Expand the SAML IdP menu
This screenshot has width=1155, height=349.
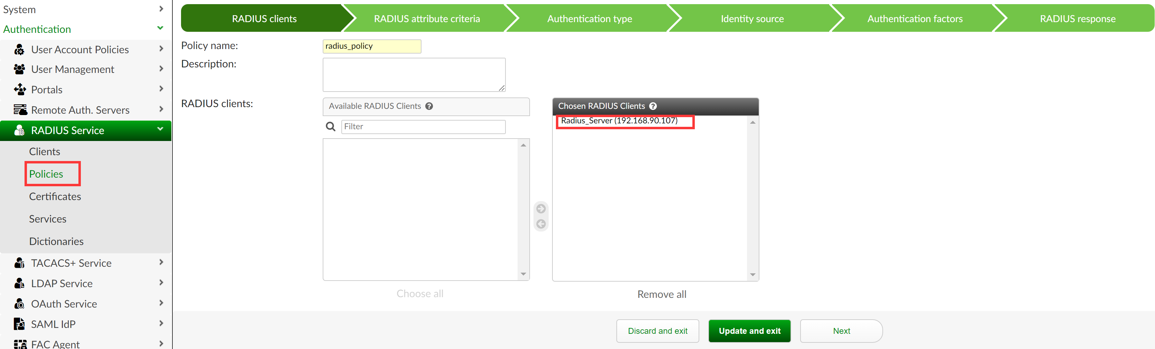point(161,323)
